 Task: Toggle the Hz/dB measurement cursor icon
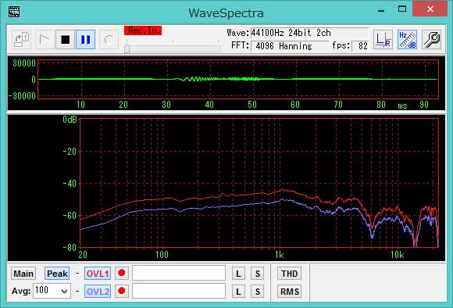tap(407, 40)
